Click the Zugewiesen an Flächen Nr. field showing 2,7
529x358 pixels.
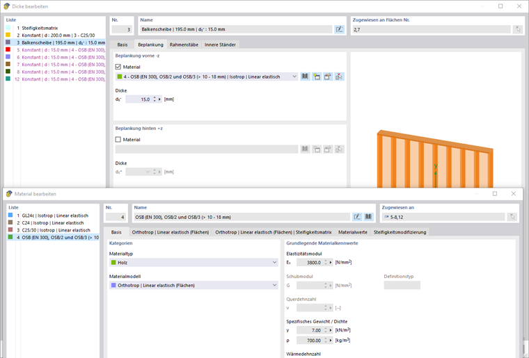tap(432, 29)
